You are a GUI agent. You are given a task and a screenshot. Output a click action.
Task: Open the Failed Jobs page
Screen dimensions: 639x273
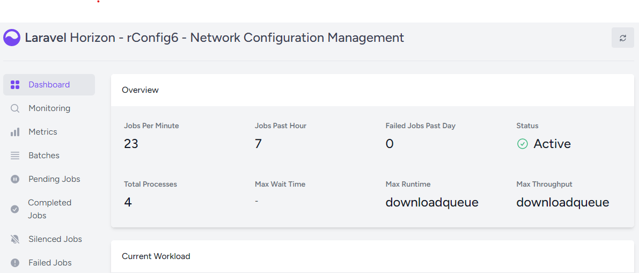(49, 263)
